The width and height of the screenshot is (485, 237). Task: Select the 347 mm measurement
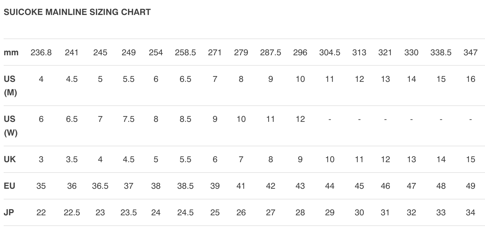tap(470, 53)
